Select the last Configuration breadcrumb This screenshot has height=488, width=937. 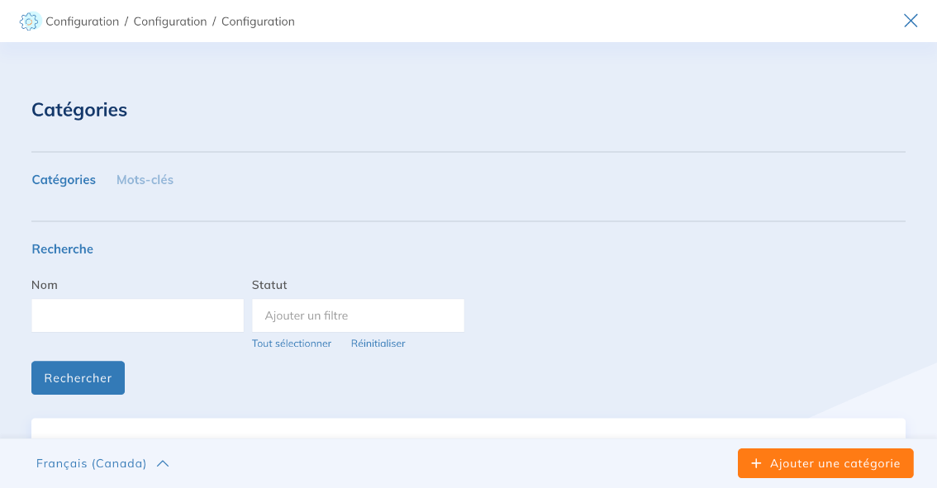[x=258, y=21]
